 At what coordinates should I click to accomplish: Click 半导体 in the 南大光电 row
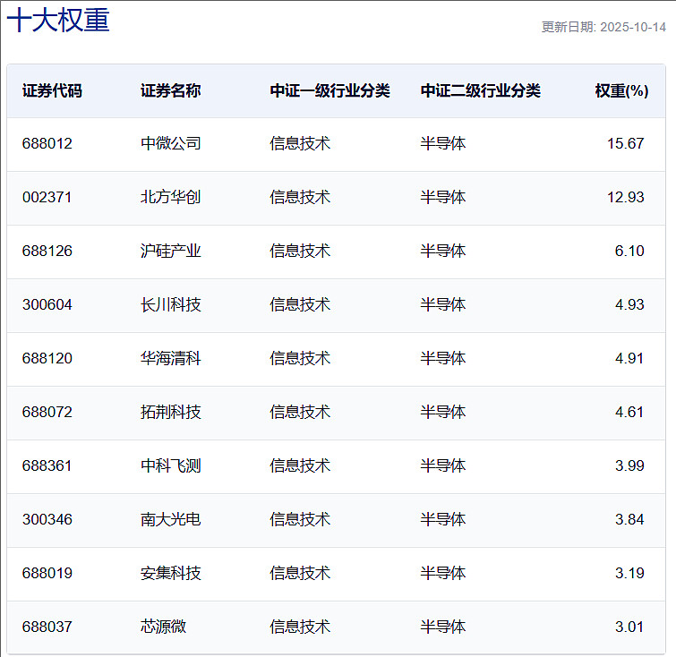(x=443, y=519)
